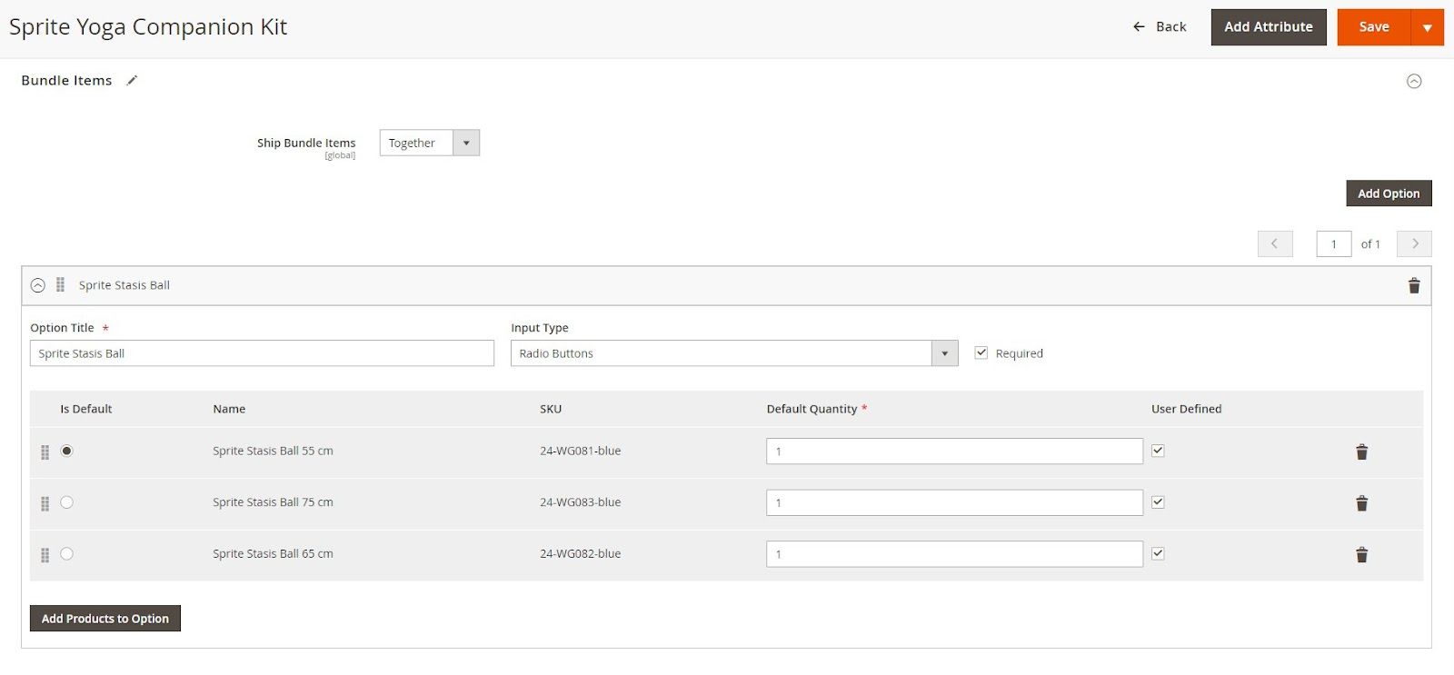
Task: Click the pencil edit icon beside Bundle Items
Action: [x=132, y=80]
